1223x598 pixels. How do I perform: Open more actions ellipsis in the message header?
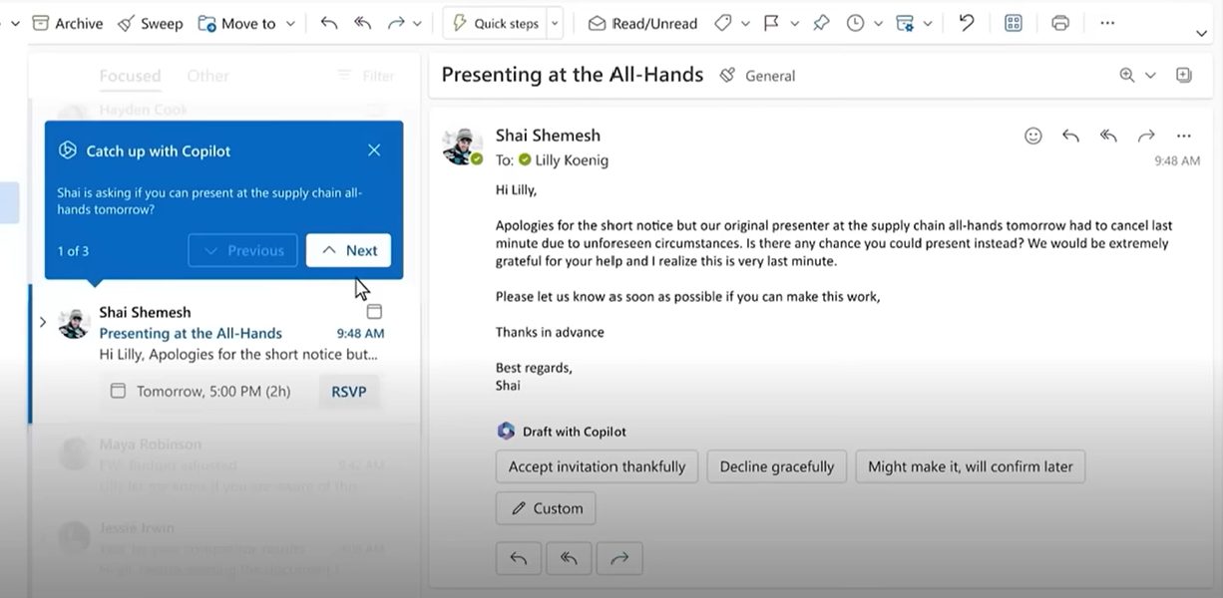click(x=1184, y=136)
